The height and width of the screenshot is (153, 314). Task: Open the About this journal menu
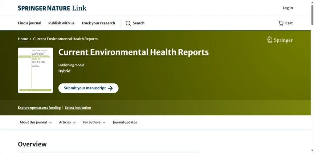coord(36,122)
